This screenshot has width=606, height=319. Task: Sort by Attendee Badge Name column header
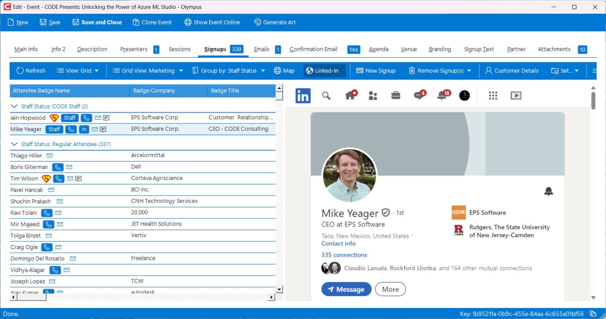coord(70,91)
